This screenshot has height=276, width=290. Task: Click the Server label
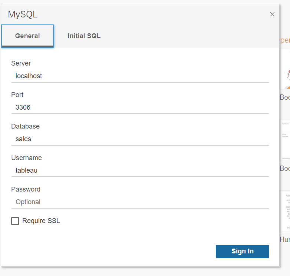point(21,63)
